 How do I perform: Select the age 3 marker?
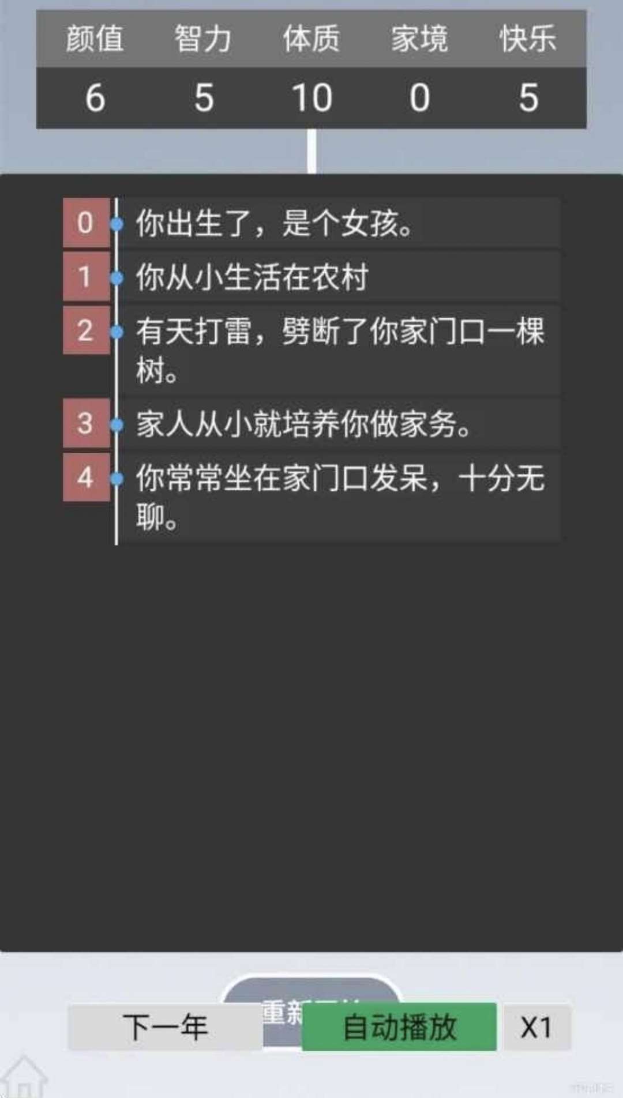pos(86,423)
